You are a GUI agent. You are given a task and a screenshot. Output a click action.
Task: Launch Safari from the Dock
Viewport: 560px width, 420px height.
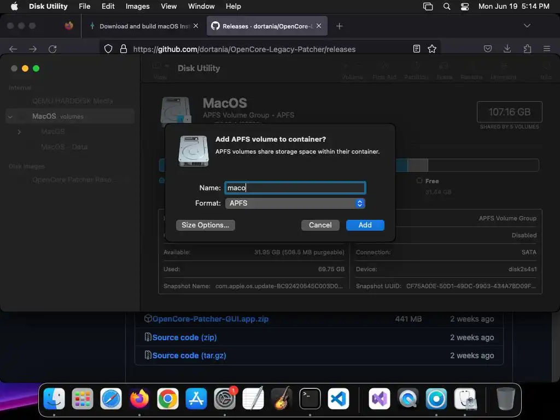(110, 398)
